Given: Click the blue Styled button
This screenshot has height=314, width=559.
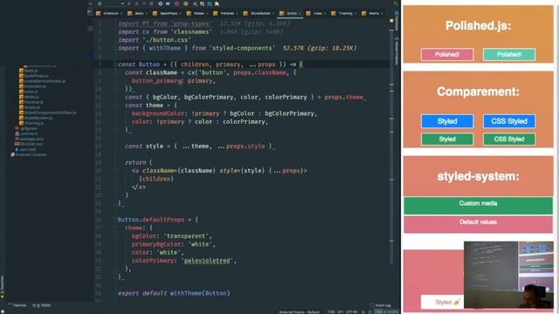Looking at the screenshot, I should pyautogui.click(x=447, y=121).
